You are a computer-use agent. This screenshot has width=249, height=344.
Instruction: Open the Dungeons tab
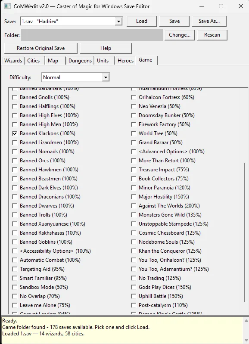point(80,61)
